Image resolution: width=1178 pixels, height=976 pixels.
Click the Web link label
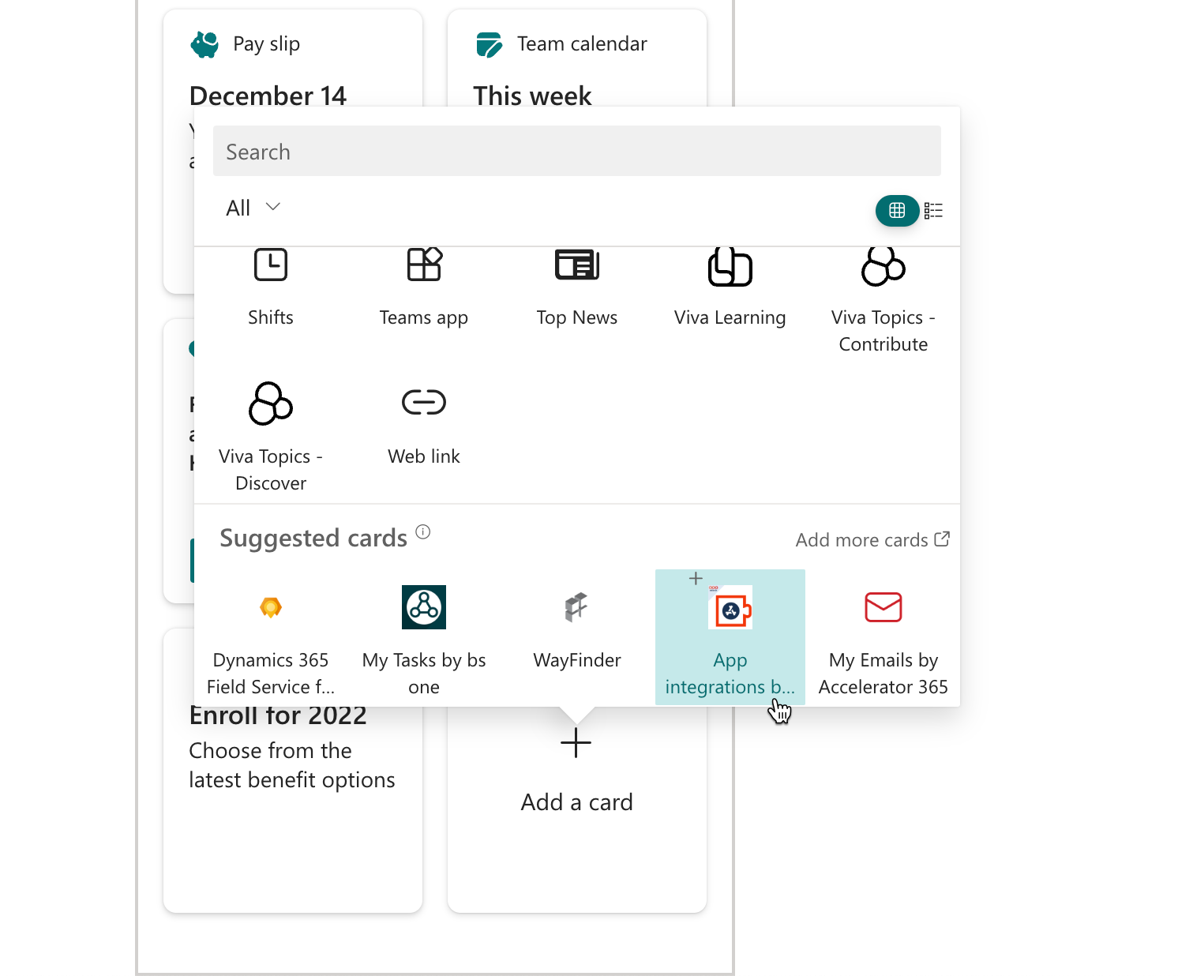coord(424,456)
